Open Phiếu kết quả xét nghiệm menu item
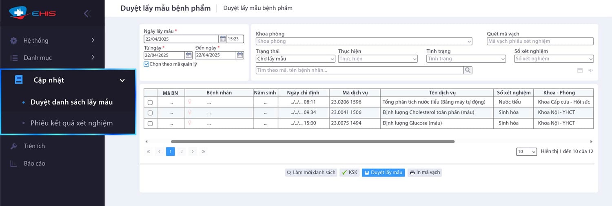The width and height of the screenshot is (612, 206). [71, 123]
